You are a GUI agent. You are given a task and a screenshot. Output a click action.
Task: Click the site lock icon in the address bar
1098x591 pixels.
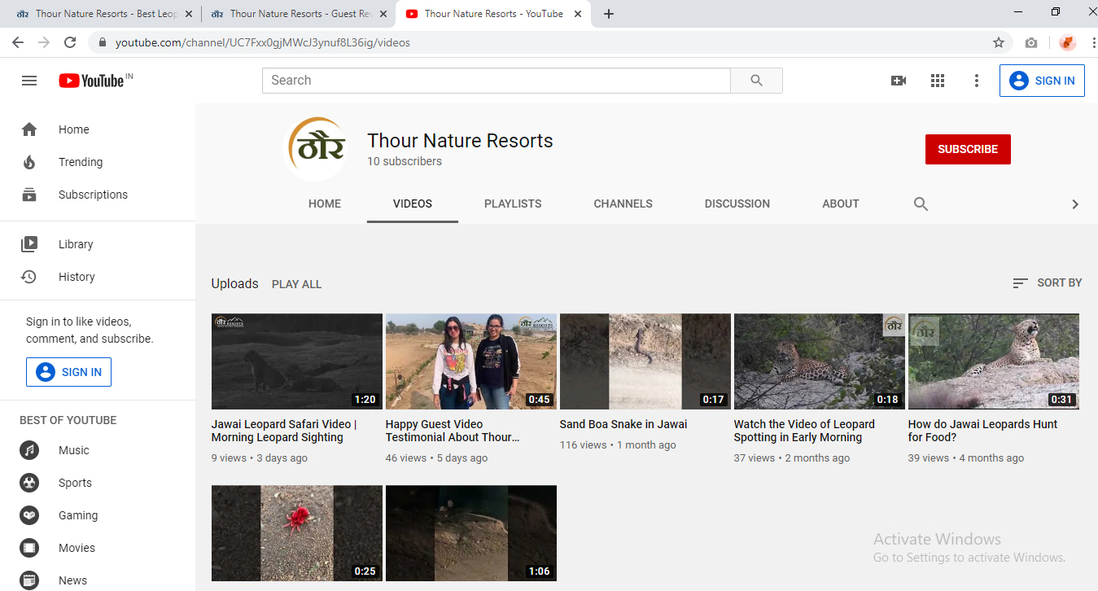103,42
